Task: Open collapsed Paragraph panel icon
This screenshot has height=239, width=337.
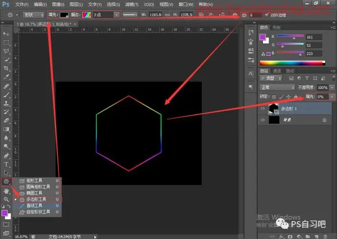Action: (x=250, y=87)
